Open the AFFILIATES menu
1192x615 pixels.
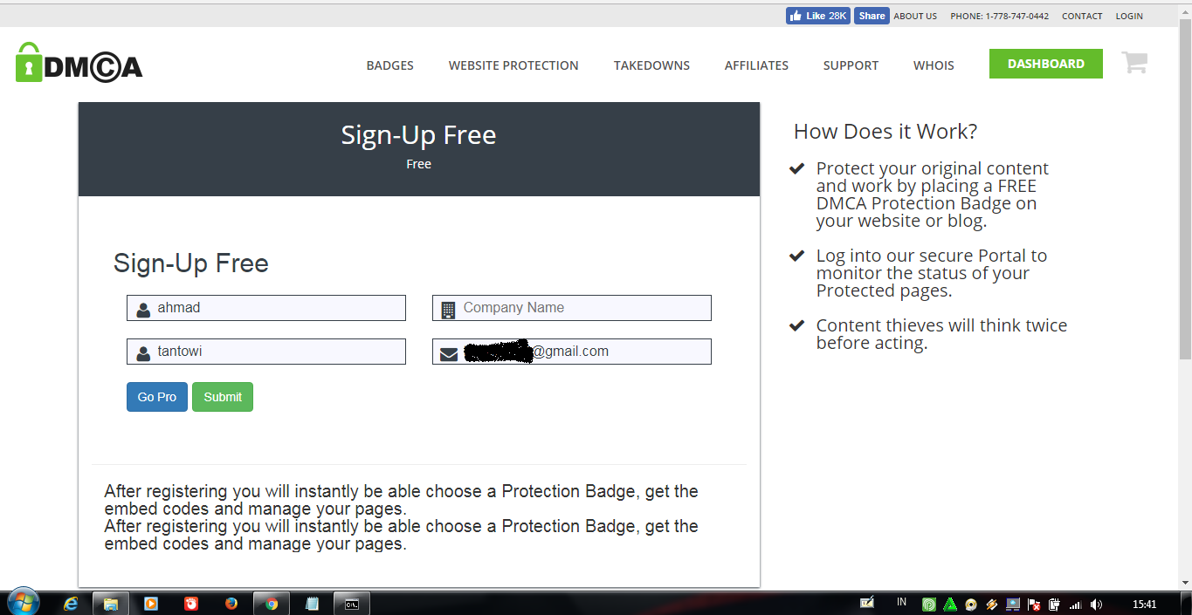(756, 65)
